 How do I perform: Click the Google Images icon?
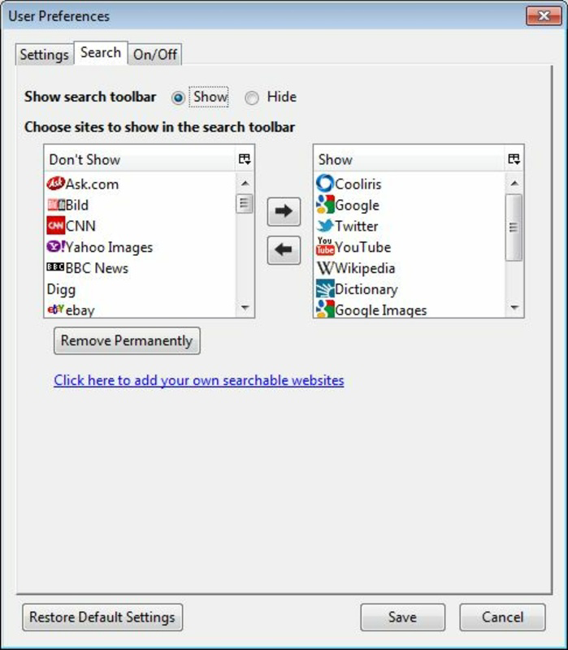[x=325, y=310]
